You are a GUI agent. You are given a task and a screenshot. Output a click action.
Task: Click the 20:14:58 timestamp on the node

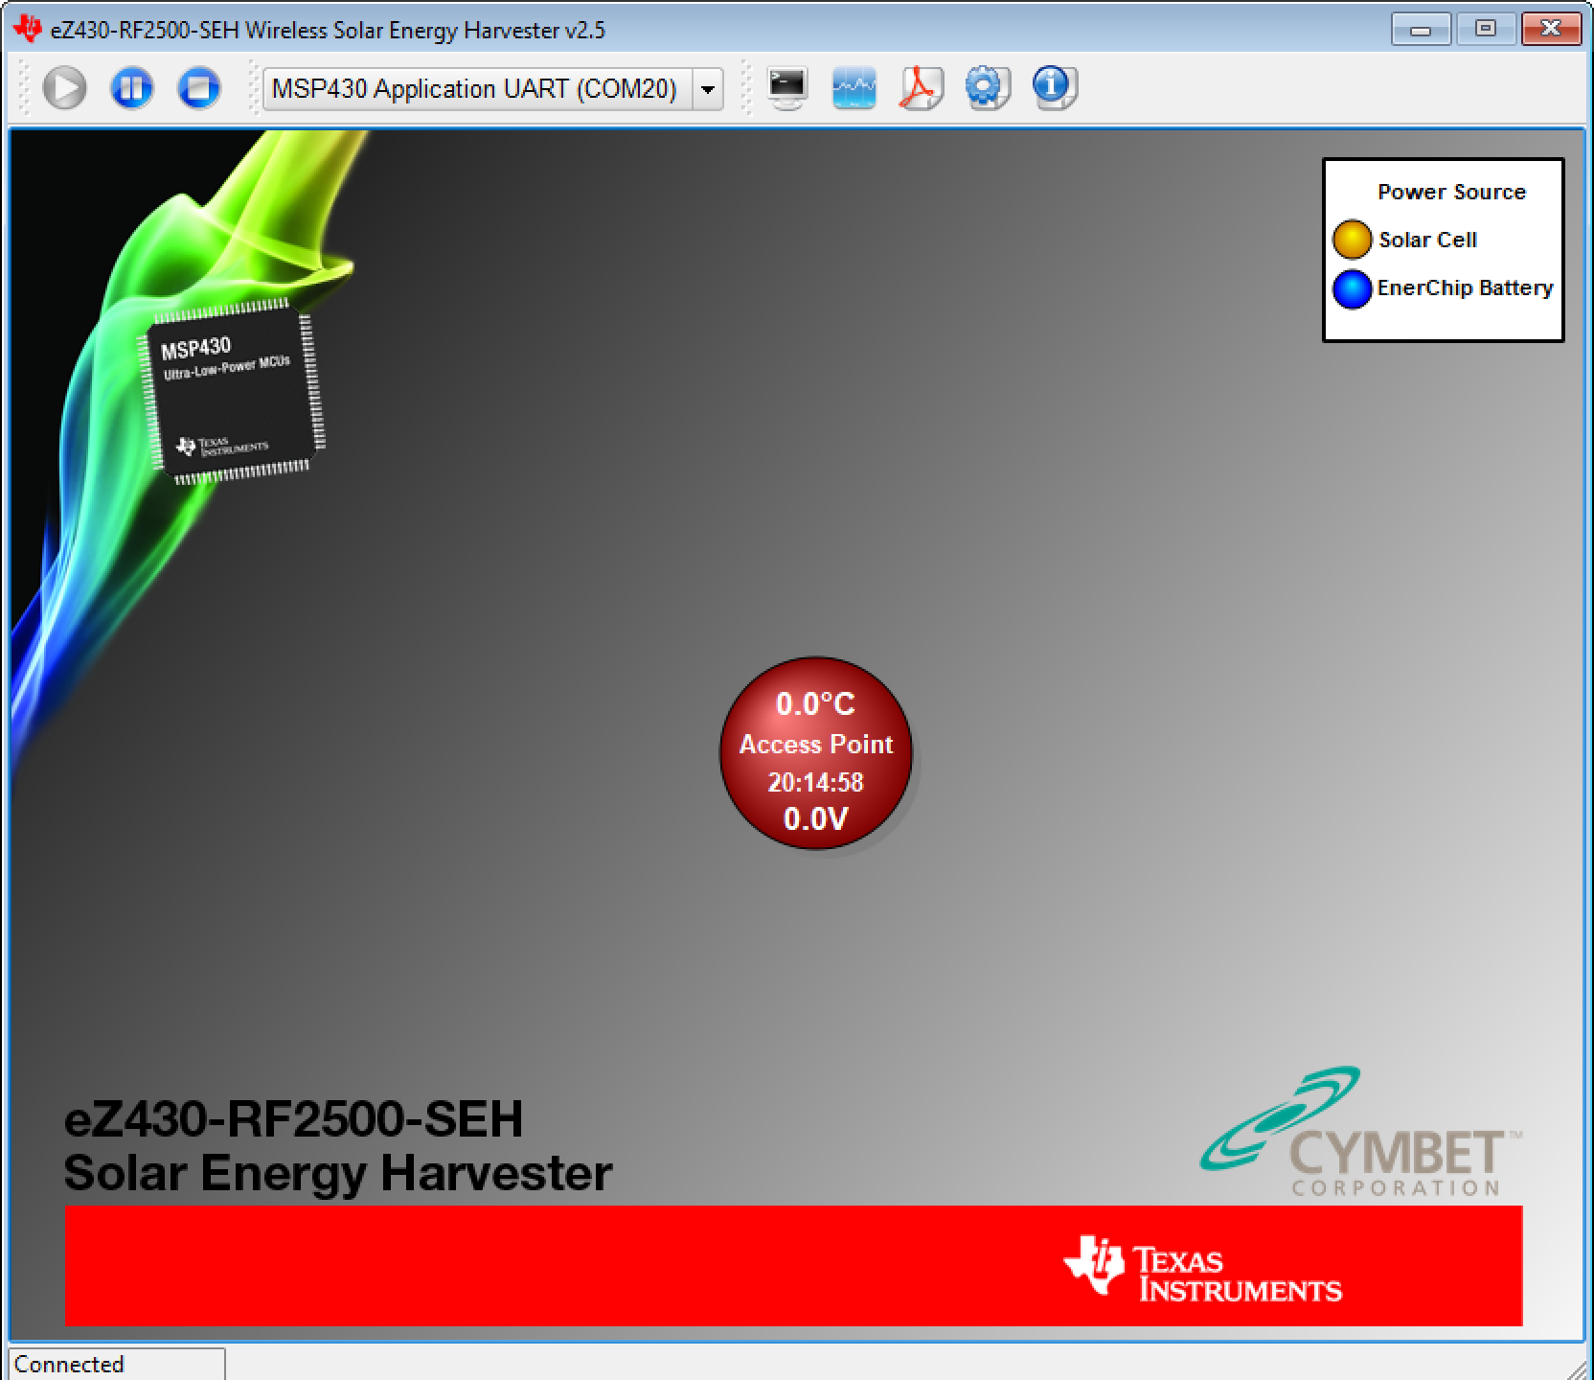[x=816, y=782]
